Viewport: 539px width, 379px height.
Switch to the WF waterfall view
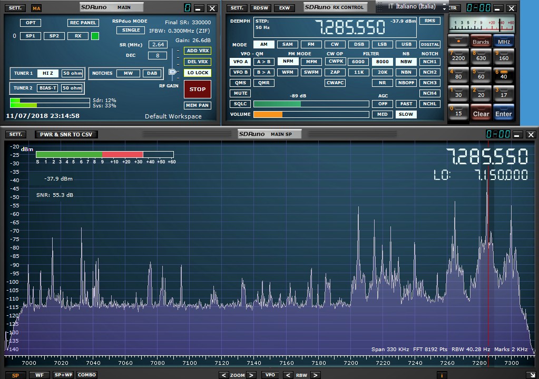40,375
